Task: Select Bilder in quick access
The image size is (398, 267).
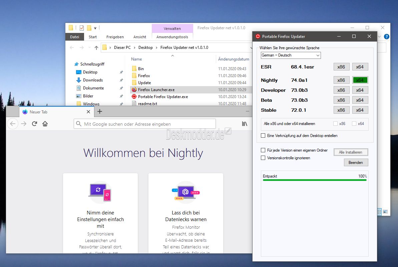Action: pyautogui.click(x=88, y=96)
